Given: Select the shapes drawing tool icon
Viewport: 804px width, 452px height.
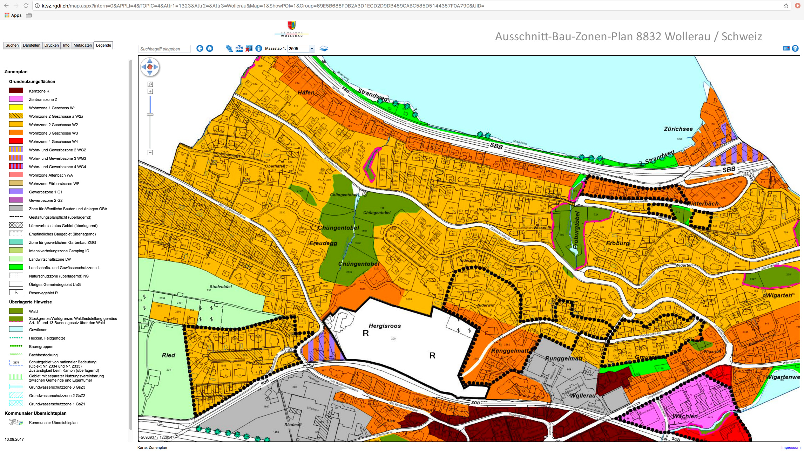Looking at the screenshot, I should click(229, 49).
